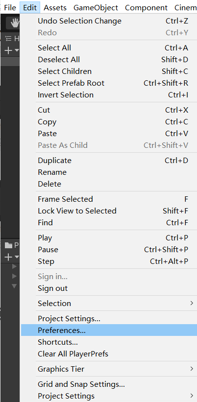Click the Hierarchy panel list icon
This screenshot has height=402, width=197.
point(8,39)
